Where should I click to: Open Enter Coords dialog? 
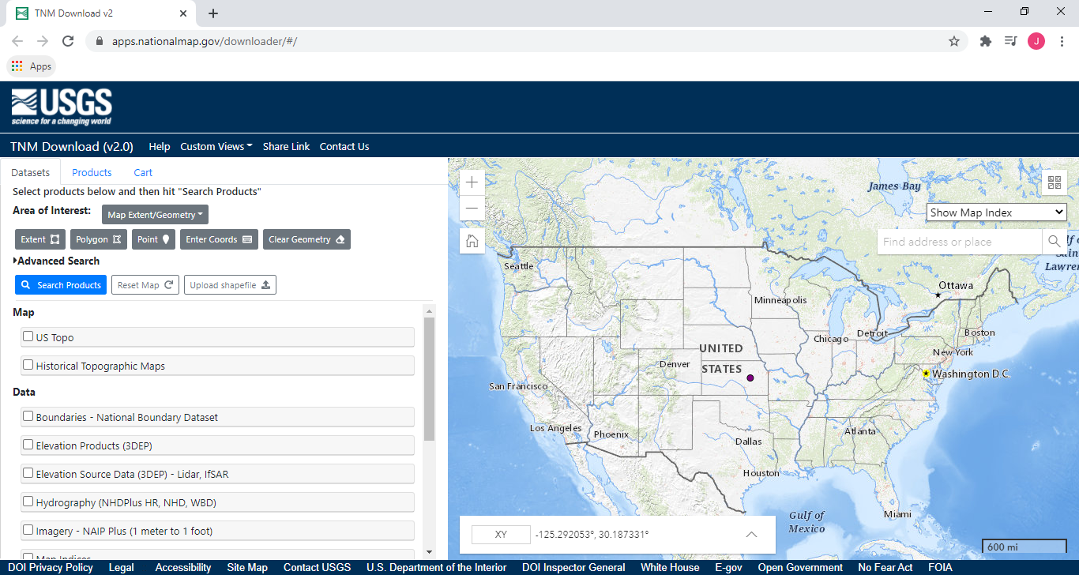coord(219,239)
